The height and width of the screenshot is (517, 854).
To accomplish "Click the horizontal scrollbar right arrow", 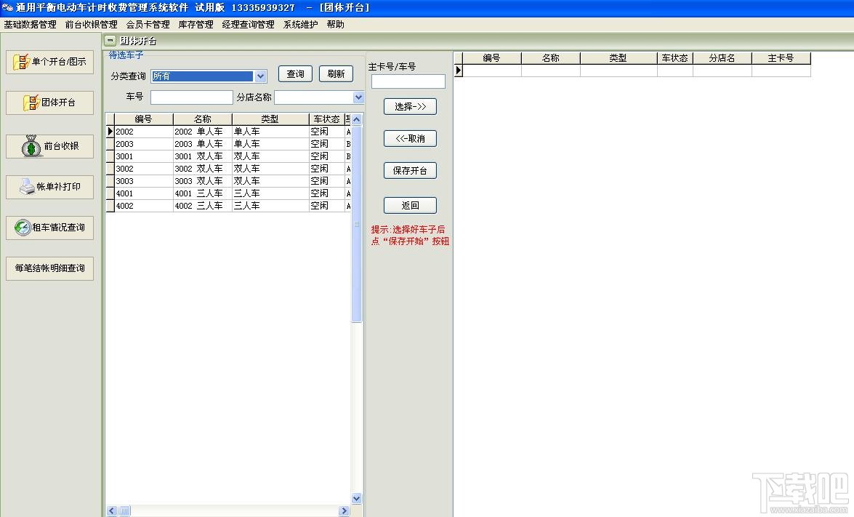I will pos(344,510).
